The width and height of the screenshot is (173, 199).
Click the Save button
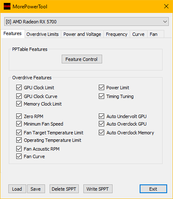click(36, 189)
